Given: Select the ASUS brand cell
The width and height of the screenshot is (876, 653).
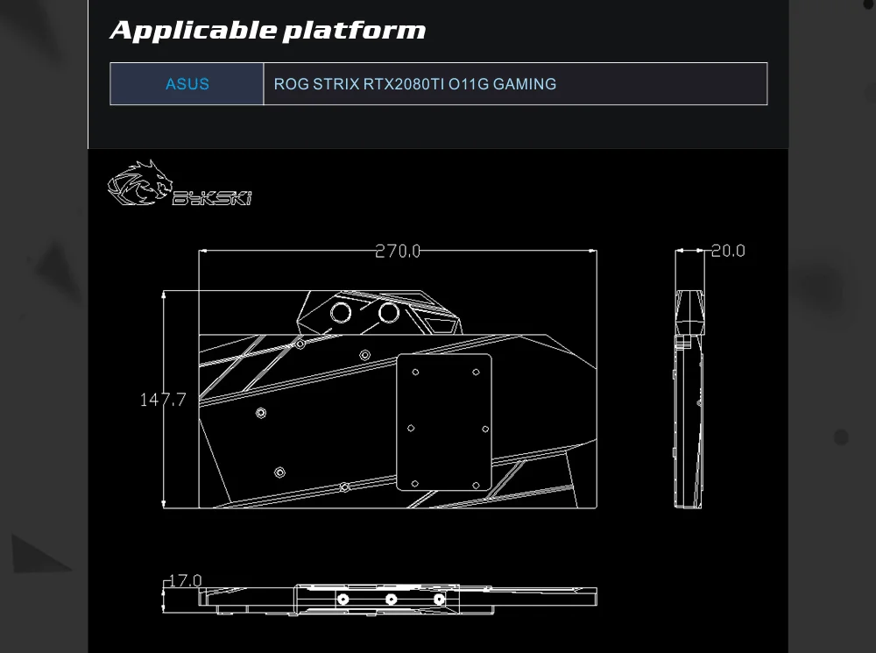Looking at the screenshot, I should [187, 84].
